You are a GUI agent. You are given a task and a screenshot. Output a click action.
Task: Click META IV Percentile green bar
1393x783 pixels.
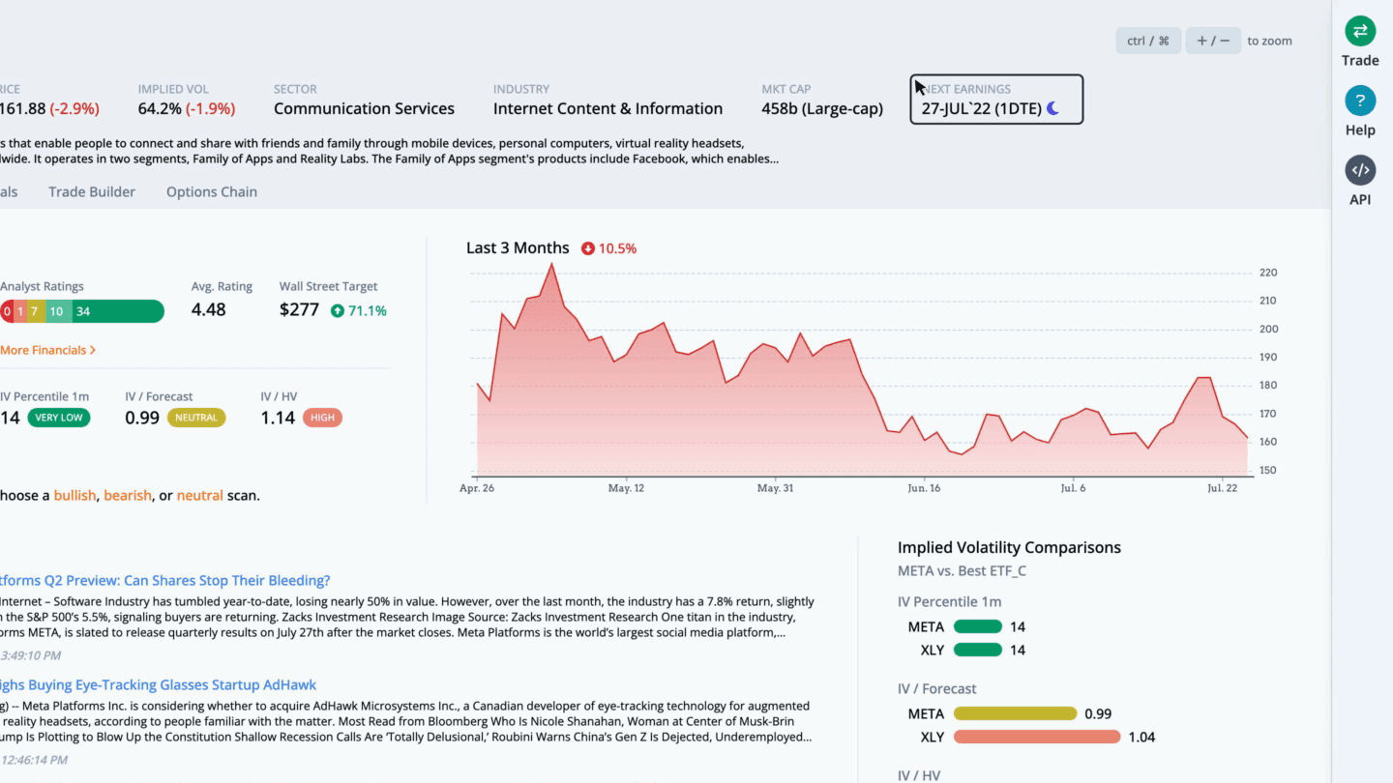[x=978, y=626]
